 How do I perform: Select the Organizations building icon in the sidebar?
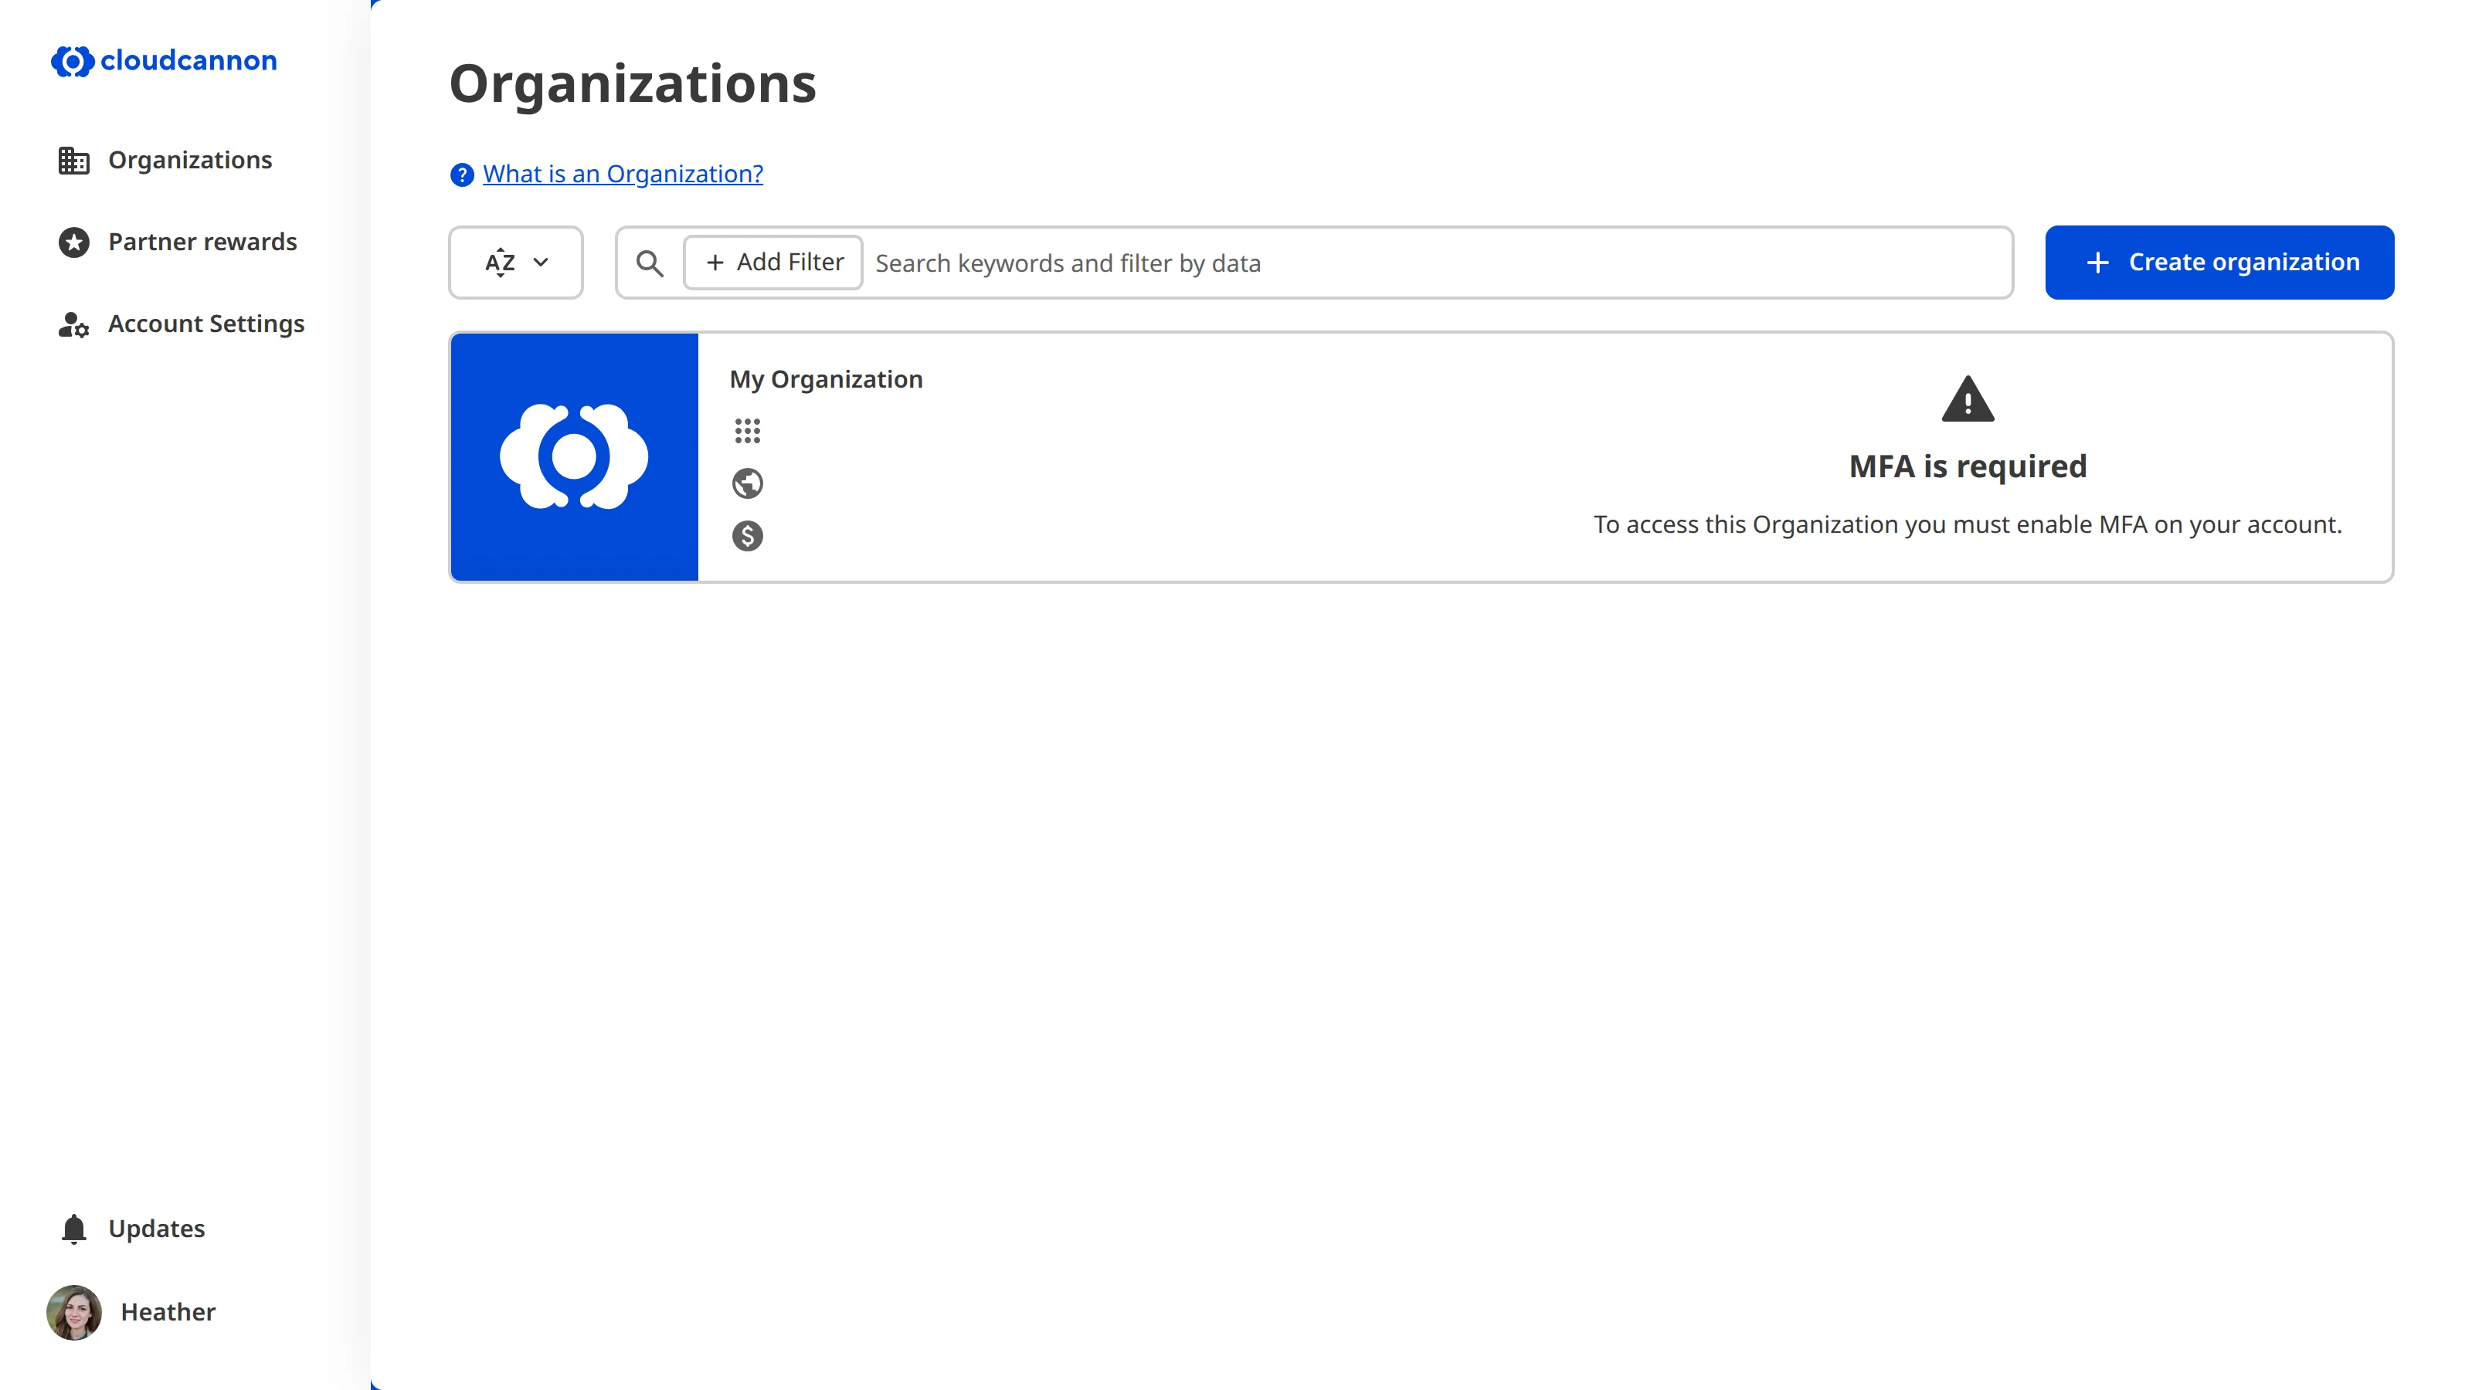tap(73, 159)
